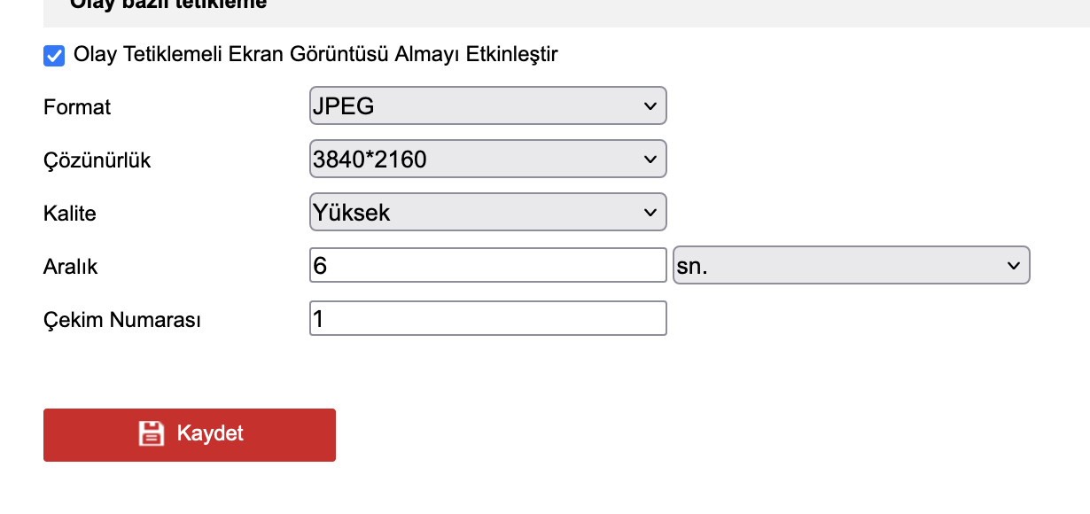Click the Çekim Numarası label
Screen dimensions: 1090x514
[122, 320]
